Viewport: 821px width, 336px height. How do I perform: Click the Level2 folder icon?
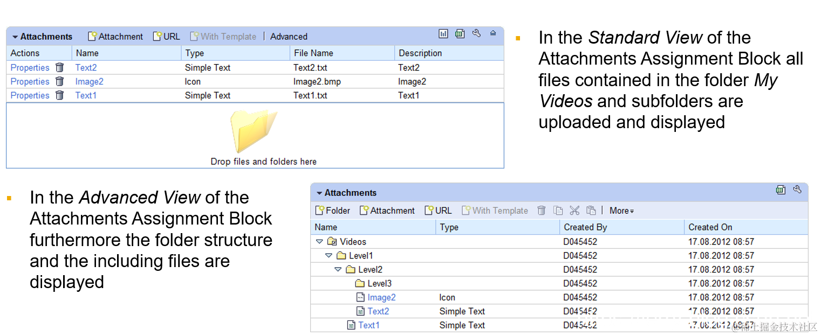click(x=351, y=270)
